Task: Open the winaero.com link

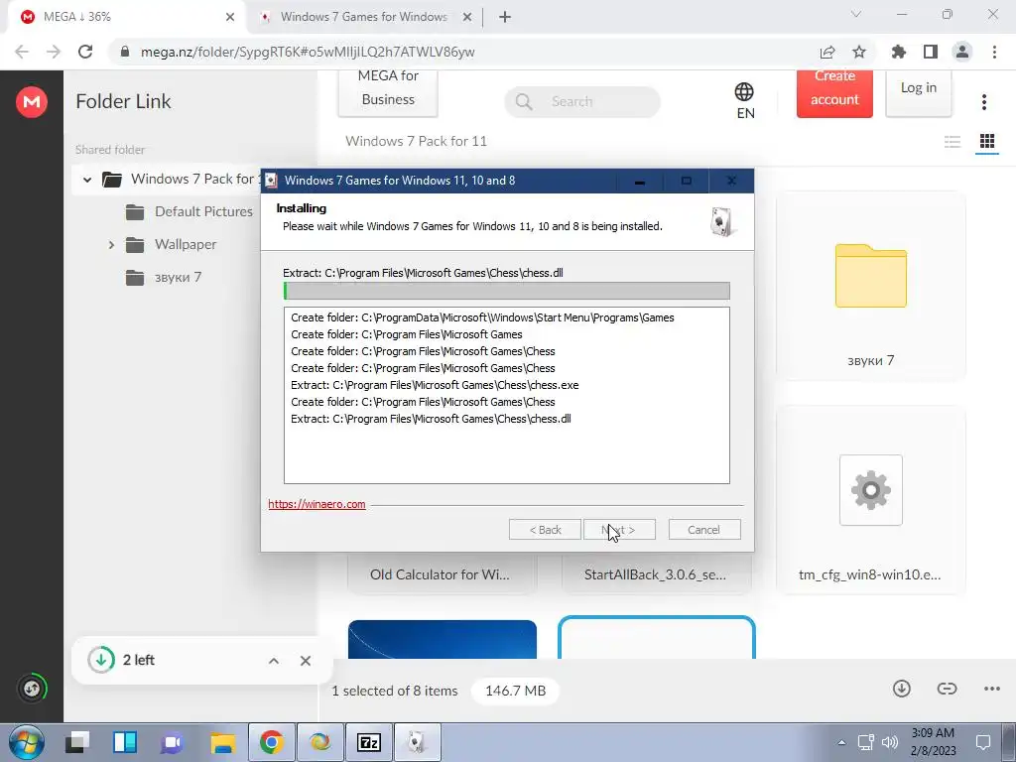Action: 317,504
